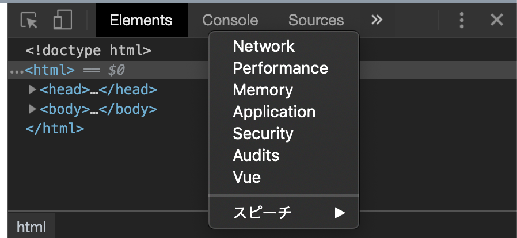This screenshot has height=238, width=517.
Task: Expand the body element node
Action: point(33,109)
